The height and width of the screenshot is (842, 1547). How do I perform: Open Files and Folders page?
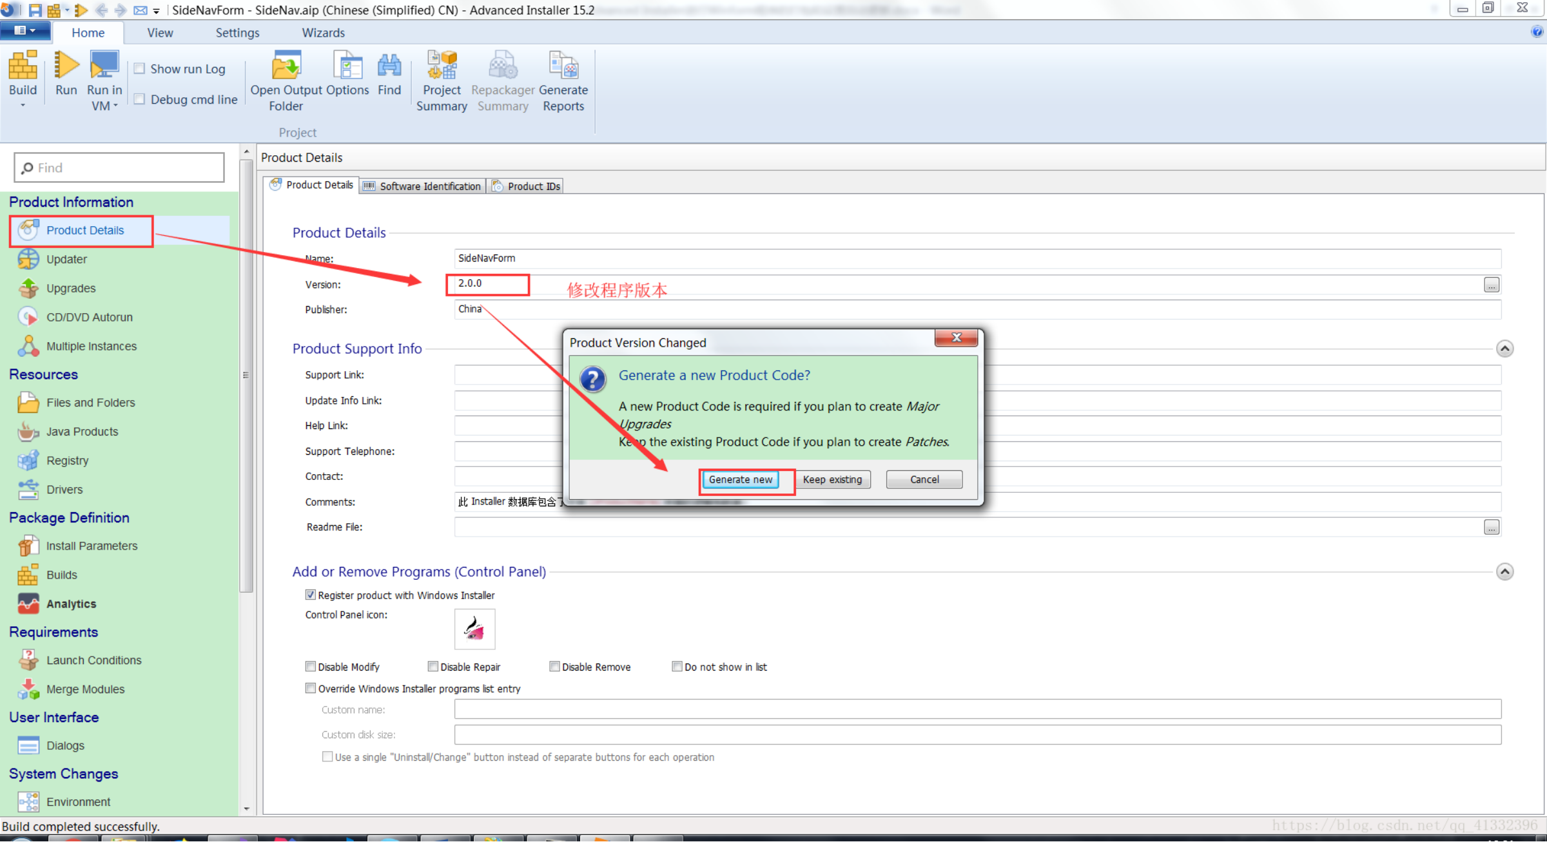point(90,403)
